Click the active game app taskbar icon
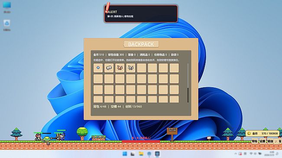Viewport: 282px width, 158px height. (157, 154)
